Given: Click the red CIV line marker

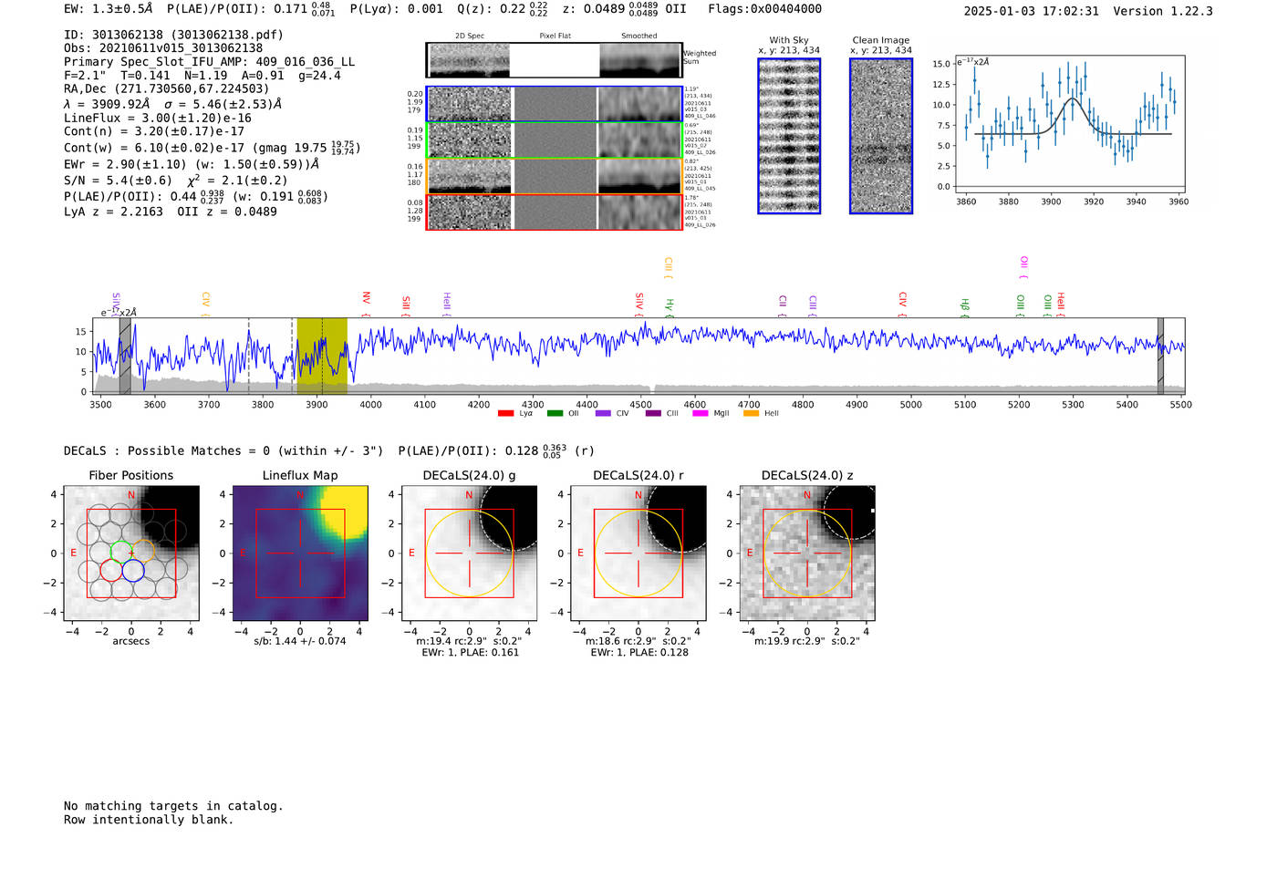Looking at the screenshot, I should tap(903, 305).
